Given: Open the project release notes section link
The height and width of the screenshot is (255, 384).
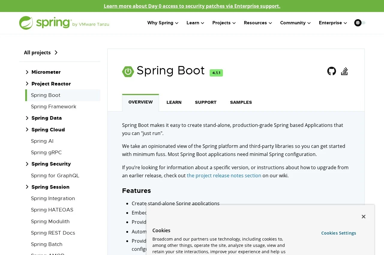Looking at the screenshot, I should 224,175.
